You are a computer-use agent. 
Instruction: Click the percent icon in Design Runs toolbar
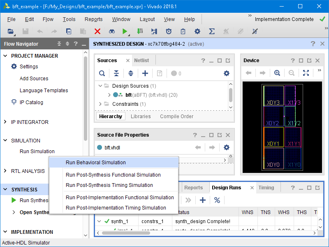[x=217, y=200]
